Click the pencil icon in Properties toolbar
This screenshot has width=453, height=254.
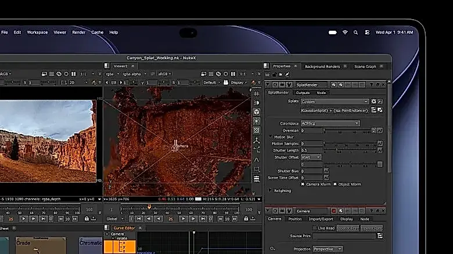(287, 75)
